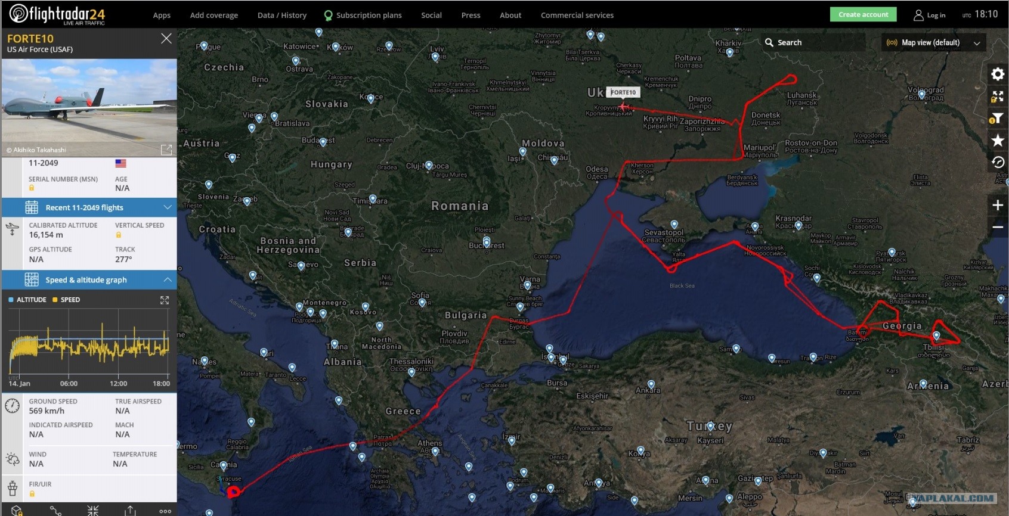1009x516 pixels.
Task: Open locked 3D view
Action: pos(17,511)
